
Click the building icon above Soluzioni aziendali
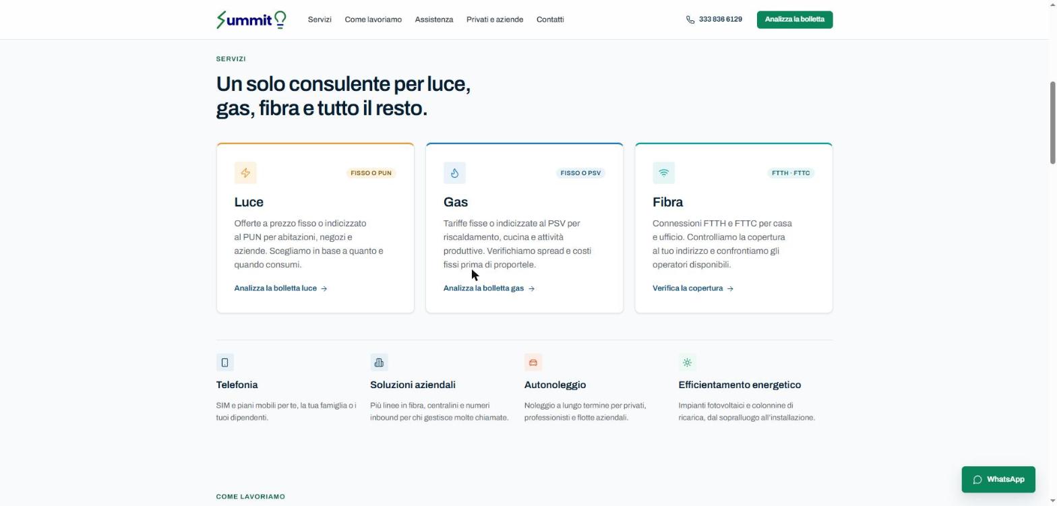click(x=379, y=362)
